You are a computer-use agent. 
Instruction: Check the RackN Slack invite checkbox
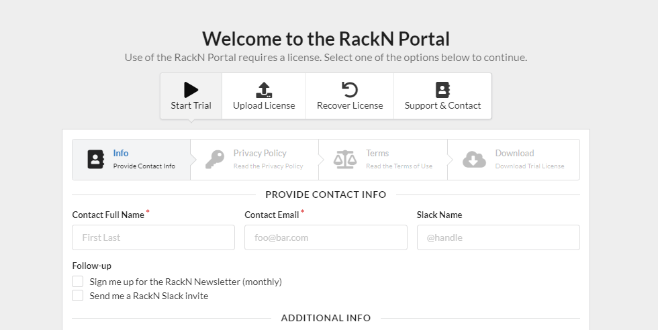click(x=78, y=296)
